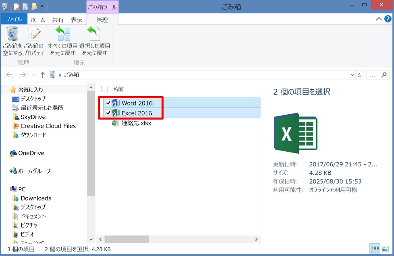Viewport: 394px width, 256px height.
Task: Go up one folder level
Action: 42,75
